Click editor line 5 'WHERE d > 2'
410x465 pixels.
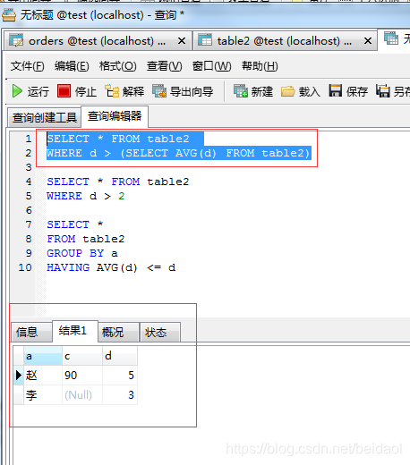[86, 196]
